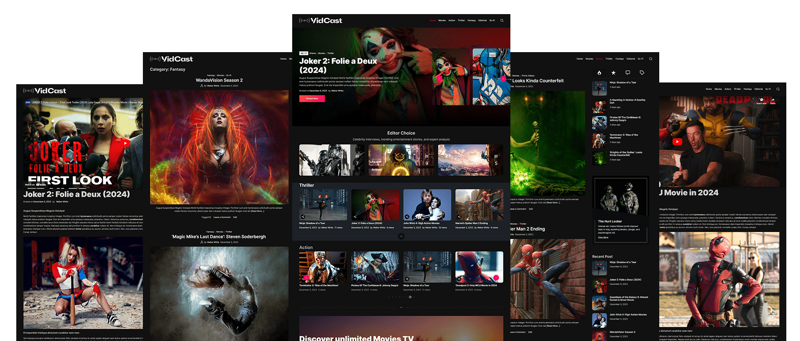The image size is (800, 341).
Task: Open Movies in the center homepage menu
Action: 442,21
